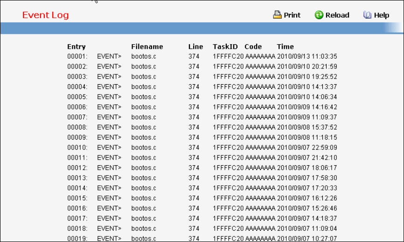This screenshot has width=404, height=242.
Task: Select entry number 00013:
Action: point(77,178)
